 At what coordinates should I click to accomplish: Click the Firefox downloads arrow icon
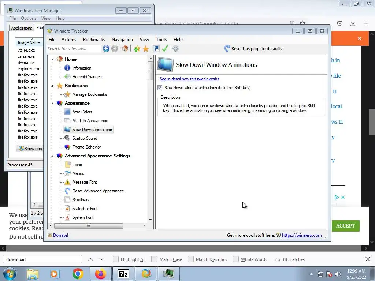(353, 23)
